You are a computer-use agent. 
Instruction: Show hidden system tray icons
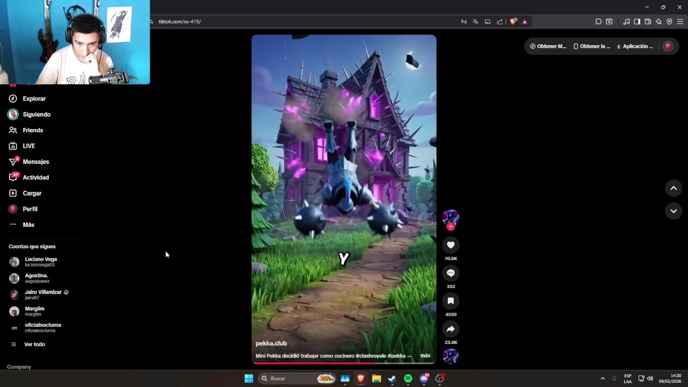coord(603,378)
